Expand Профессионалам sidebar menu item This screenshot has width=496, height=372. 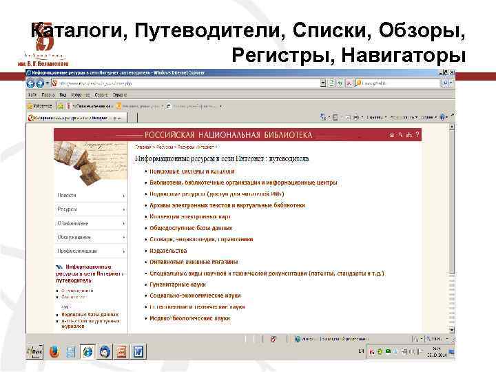(x=91, y=251)
